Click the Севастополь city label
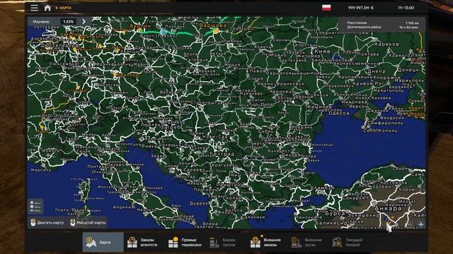 (380, 131)
